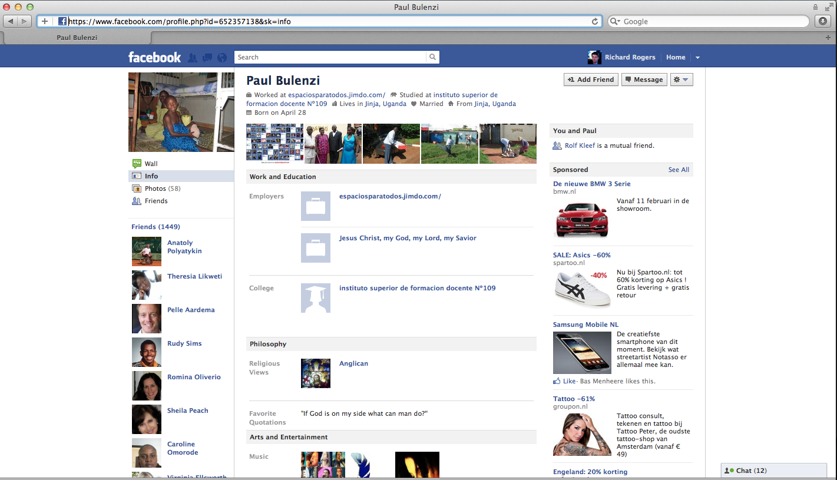
Task: Click the browser back arrow
Action: click(x=11, y=21)
